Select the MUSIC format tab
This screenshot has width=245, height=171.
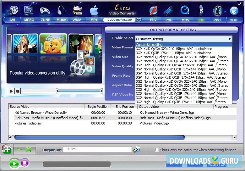click(62, 20)
